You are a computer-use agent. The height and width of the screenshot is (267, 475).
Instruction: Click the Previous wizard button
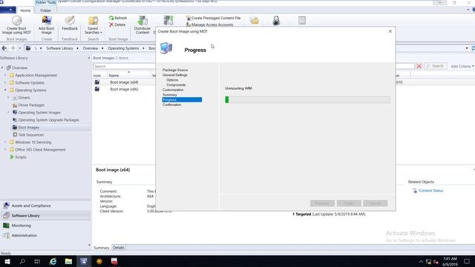click(x=322, y=203)
